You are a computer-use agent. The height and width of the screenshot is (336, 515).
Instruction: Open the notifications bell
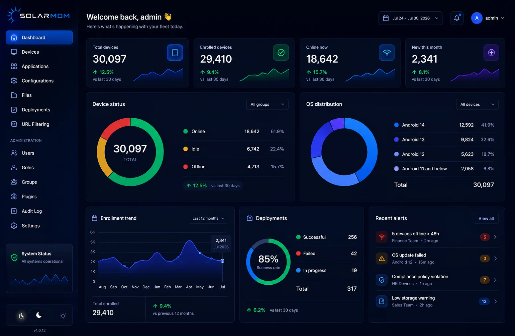[x=457, y=18]
